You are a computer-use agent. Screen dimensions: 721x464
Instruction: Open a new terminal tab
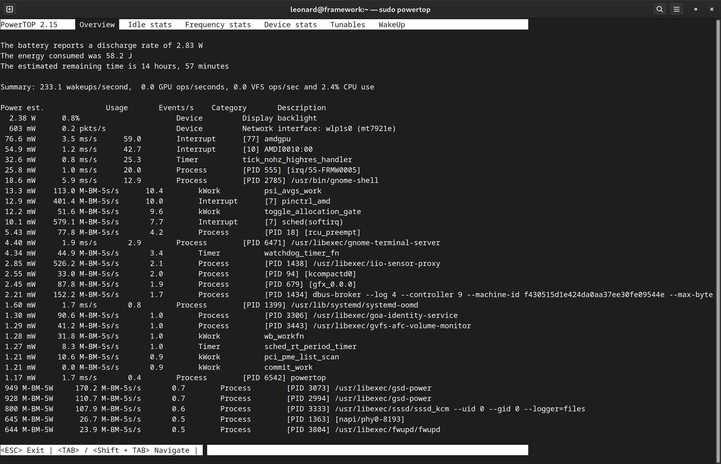[9, 9]
